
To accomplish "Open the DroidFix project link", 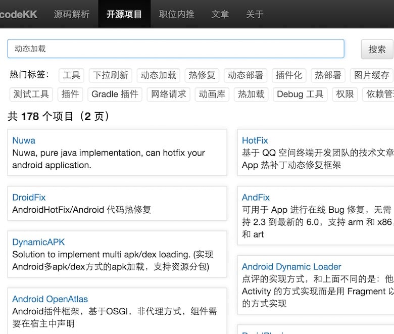I will 29,198.
